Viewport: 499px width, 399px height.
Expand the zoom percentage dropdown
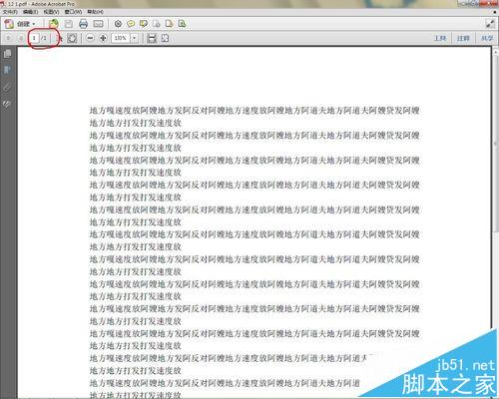pos(134,38)
